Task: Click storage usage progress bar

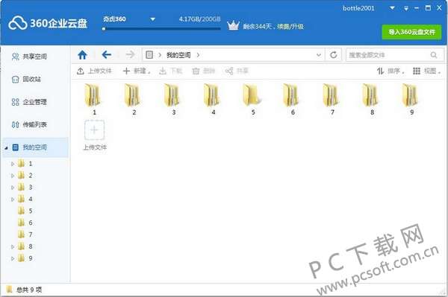Action: pos(162,28)
